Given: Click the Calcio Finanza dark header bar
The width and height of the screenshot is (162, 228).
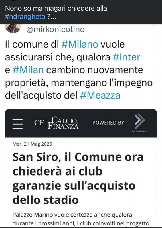Looking at the screenshot, I should pyautogui.click(x=81, y=123).
